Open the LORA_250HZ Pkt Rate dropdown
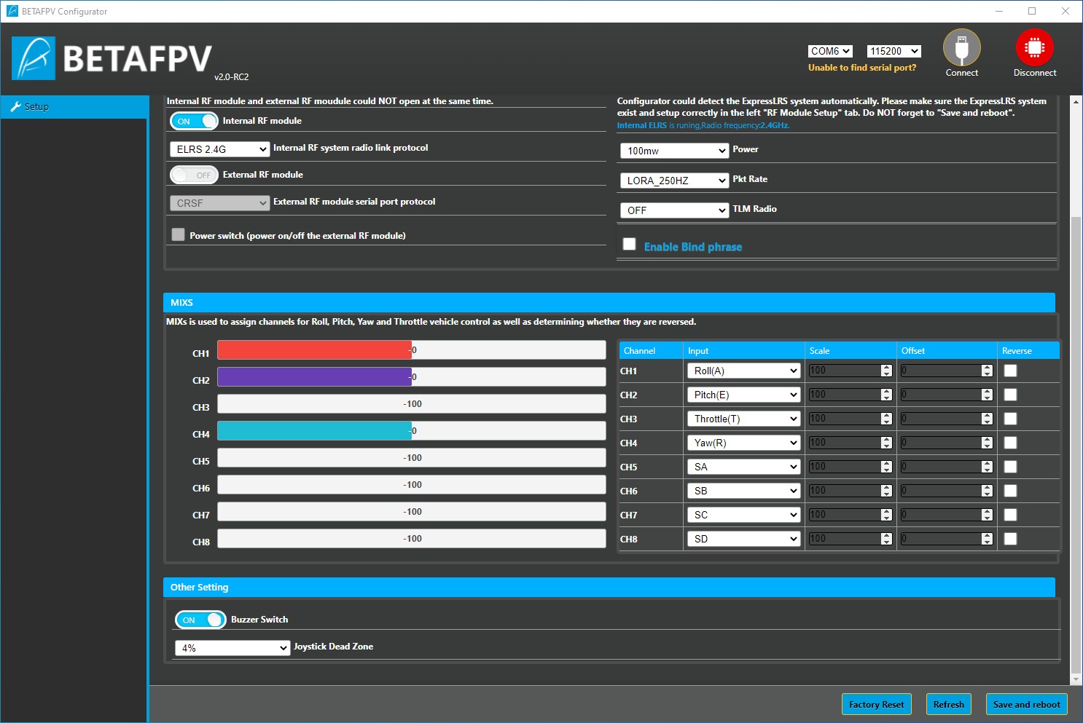The width and height of the screenshot is (1083, 723). click(674, 181)
